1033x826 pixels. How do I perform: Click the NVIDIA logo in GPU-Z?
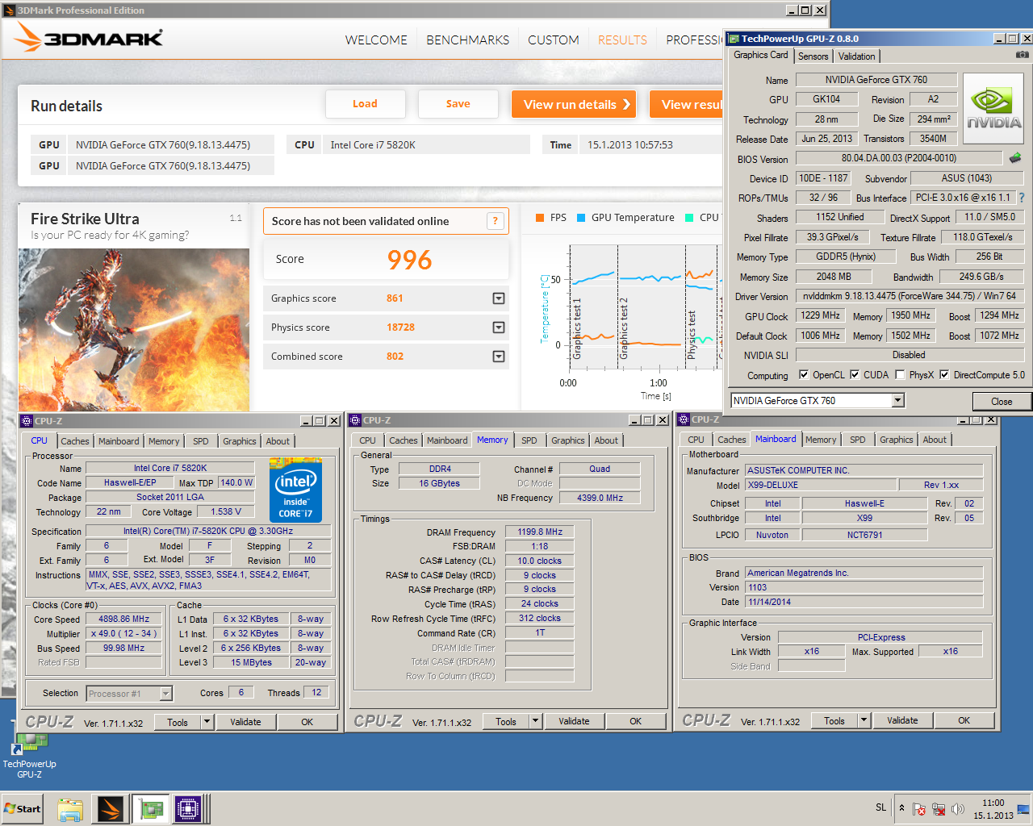pos(993,109)
